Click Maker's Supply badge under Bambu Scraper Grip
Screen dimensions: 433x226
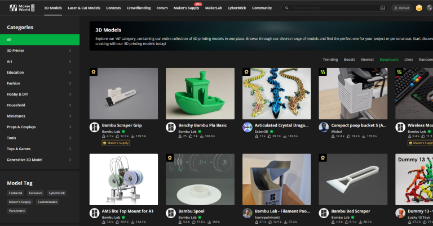click(116, 143)
